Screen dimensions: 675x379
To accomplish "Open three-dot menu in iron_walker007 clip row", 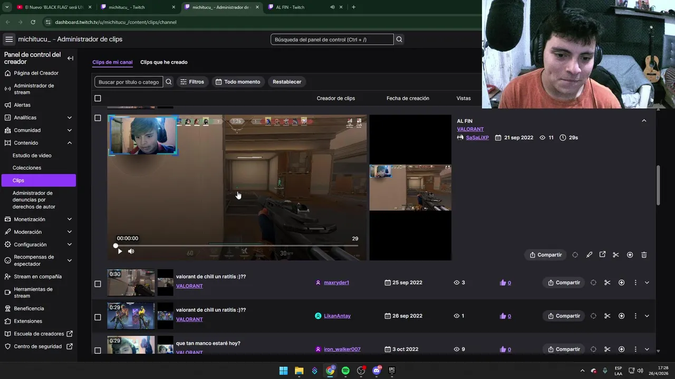I will [x=635, y=349].
